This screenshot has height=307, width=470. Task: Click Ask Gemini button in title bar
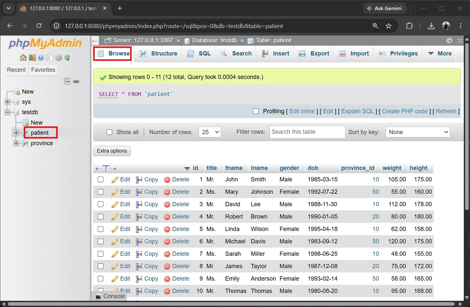[x=384, y=8]
